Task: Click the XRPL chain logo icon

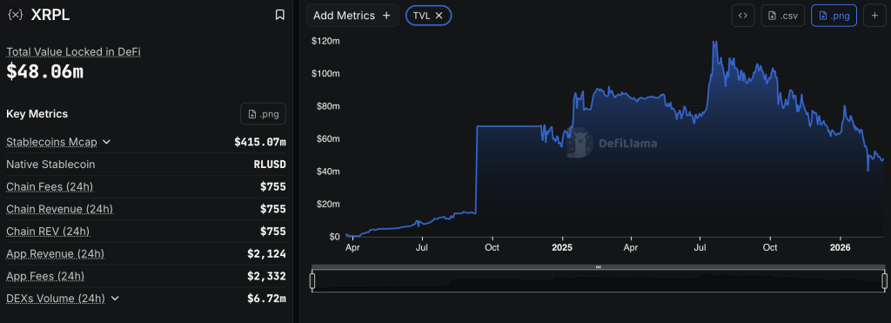Action: (16, 15)
